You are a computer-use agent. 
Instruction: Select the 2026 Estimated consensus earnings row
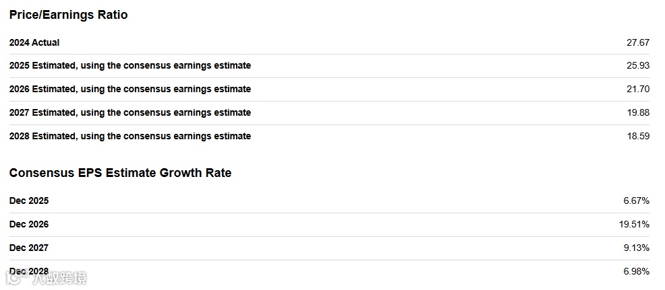point(130,89)
